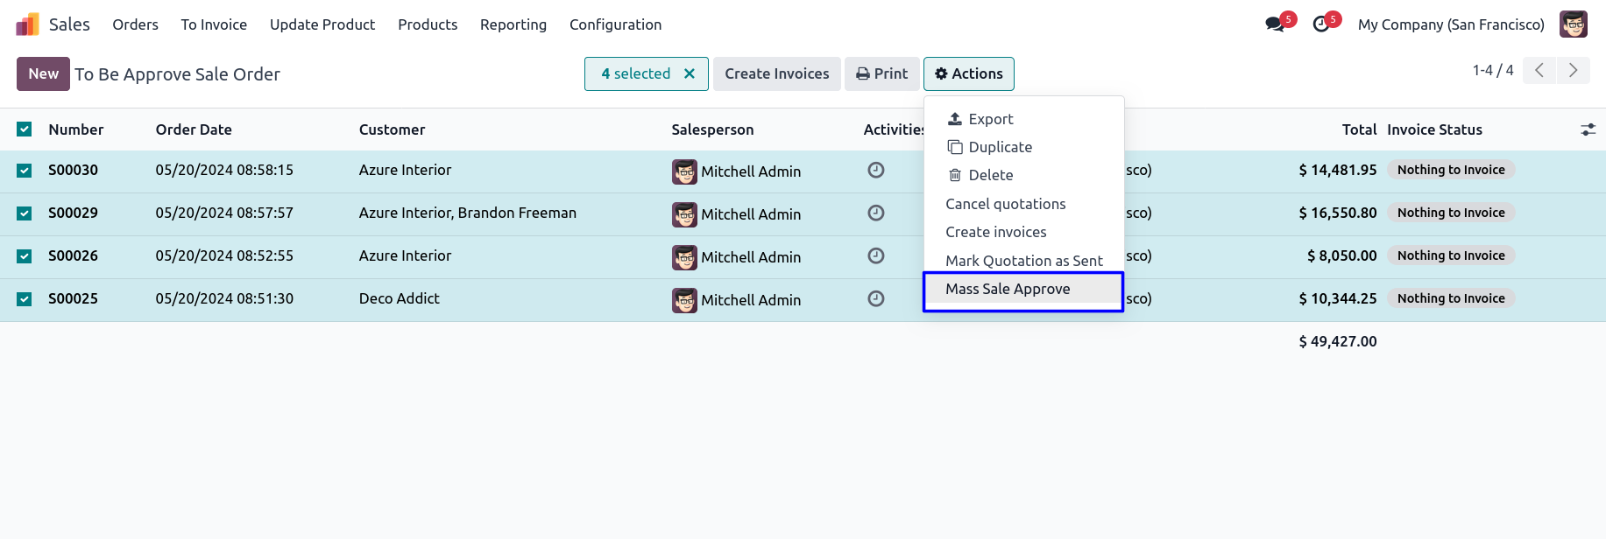Clear selection with the X icon
The height and width of the screenshot is (539, 1606).
tap(690, 74)
